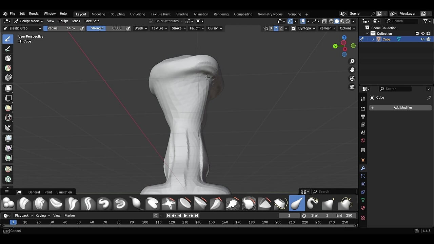
Task: Open the Dyntopo settings dropdown
Action: pyautogui.click(x=307, y=28)
